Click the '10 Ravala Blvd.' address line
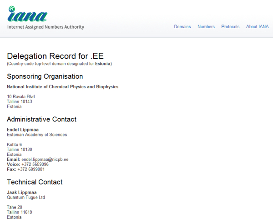This screenshot has width=273, height=220. click(x=21, y=97)
